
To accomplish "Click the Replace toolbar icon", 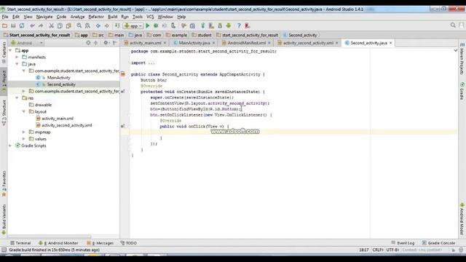I will pos(87,26).
